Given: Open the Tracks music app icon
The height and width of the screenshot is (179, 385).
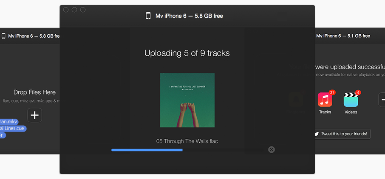Looking at the screenshot, I should [325, 99].
